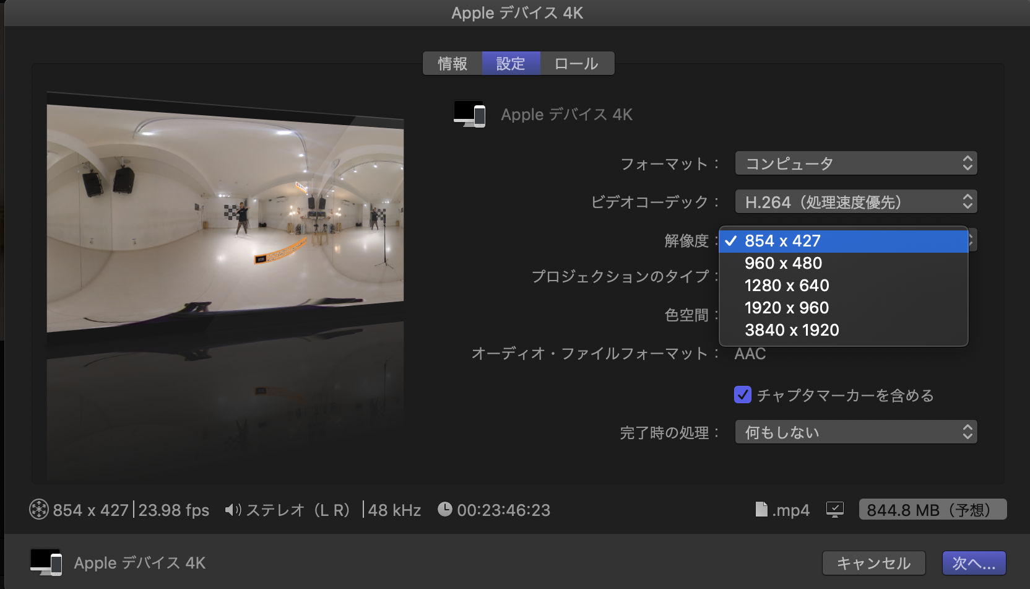Click the 23.98 fps frame rate text

coord(174,510)
